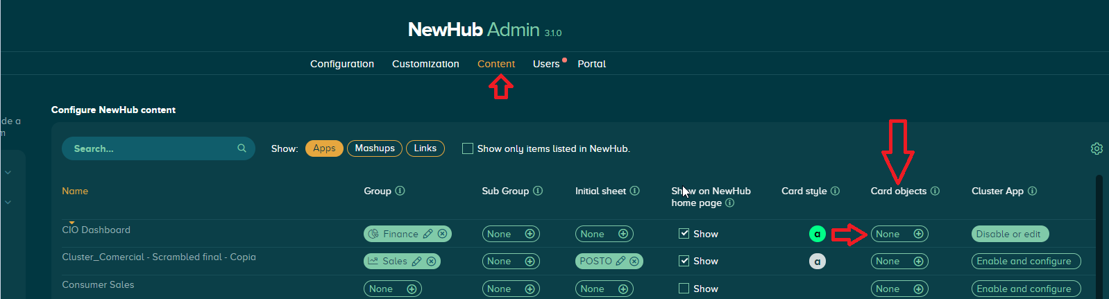Uncheck Show for CIO Dashboard
Screen dimensions: 1109x299
pyautogui.click(x=684, y=234)
